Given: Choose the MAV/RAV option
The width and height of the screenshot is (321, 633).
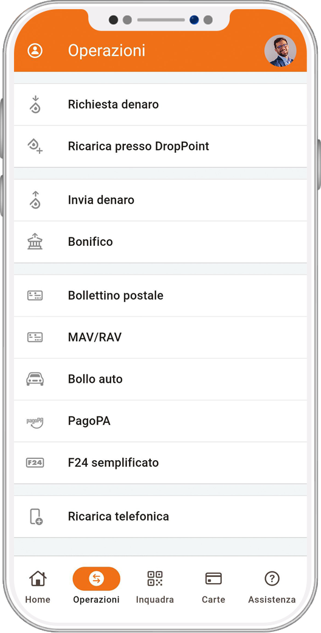Looking at the screenshot, I should coord(160,337).
